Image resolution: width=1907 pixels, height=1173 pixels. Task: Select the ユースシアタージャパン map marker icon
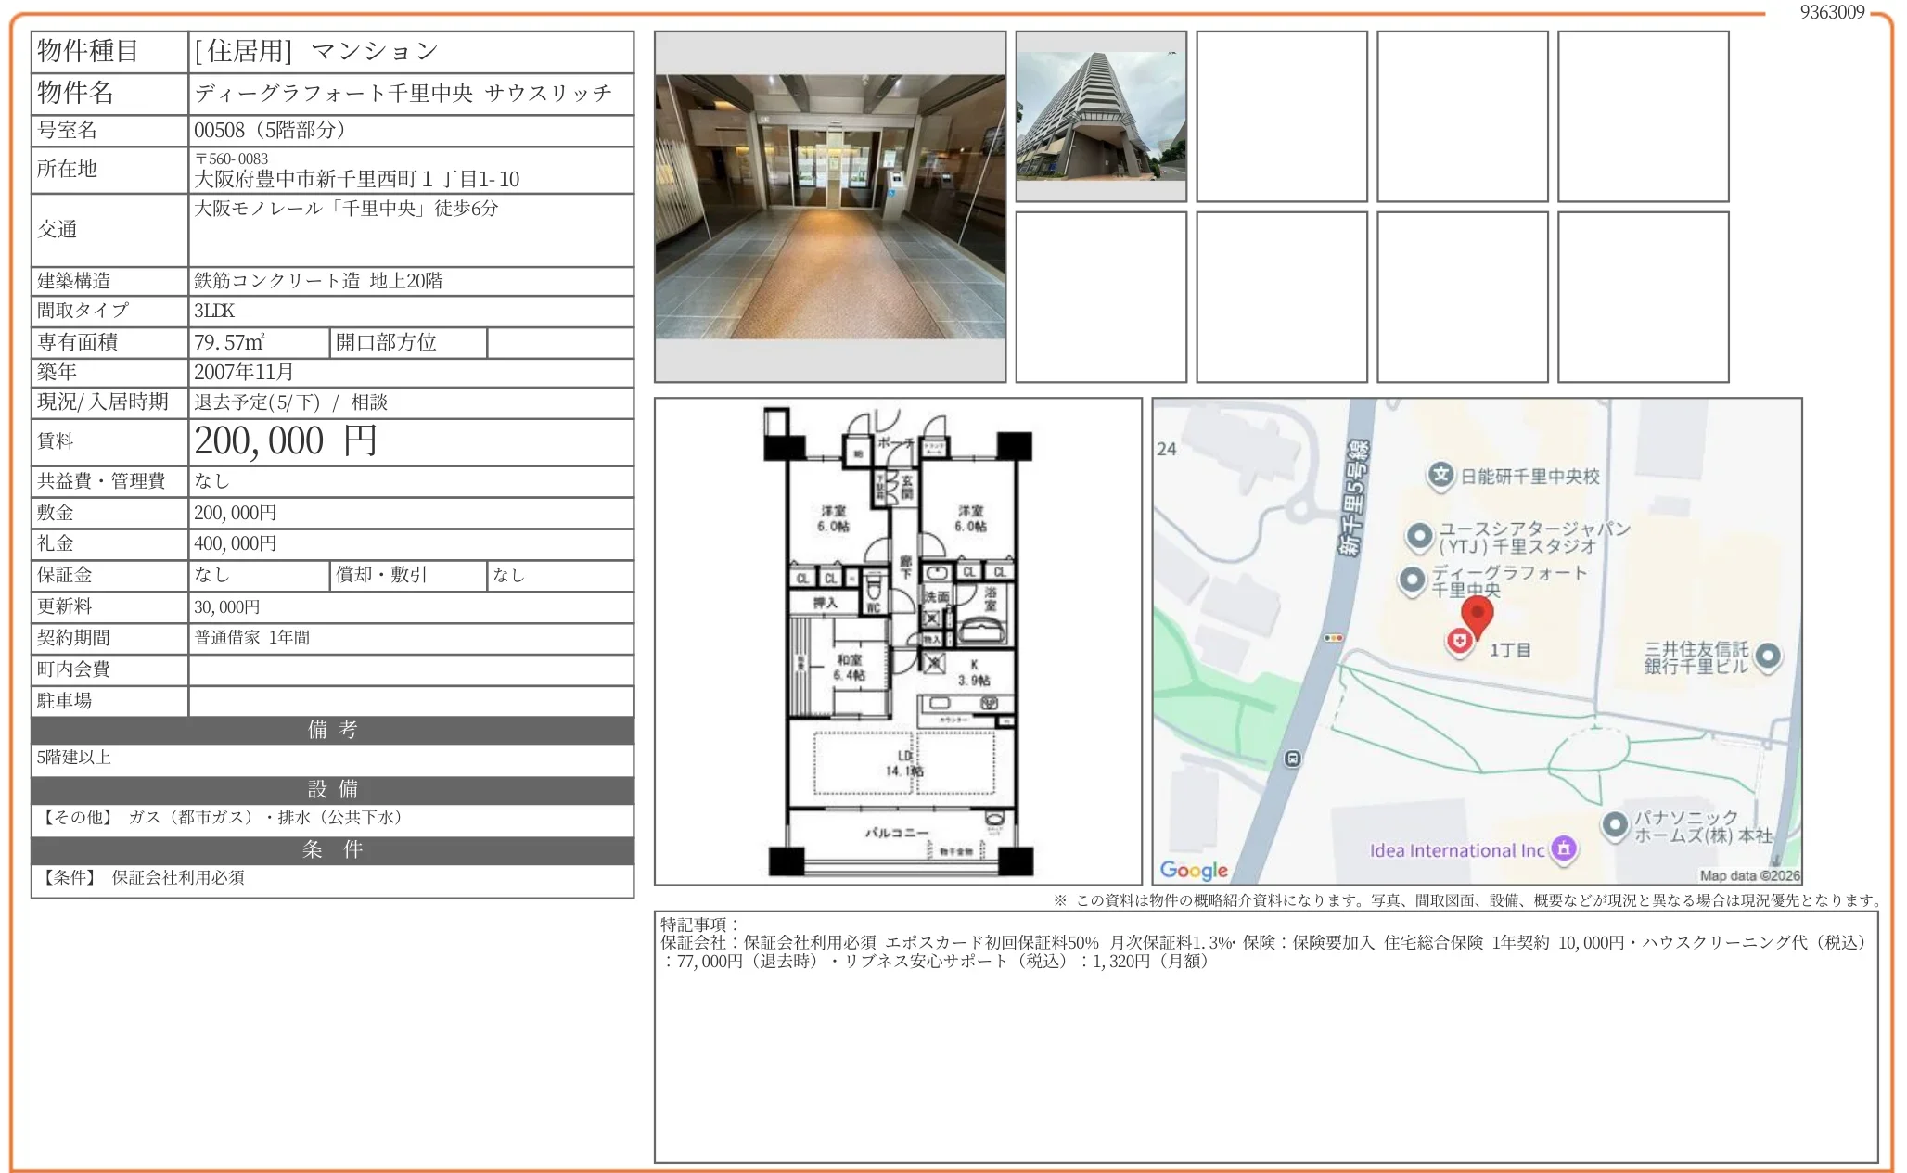1419,536
